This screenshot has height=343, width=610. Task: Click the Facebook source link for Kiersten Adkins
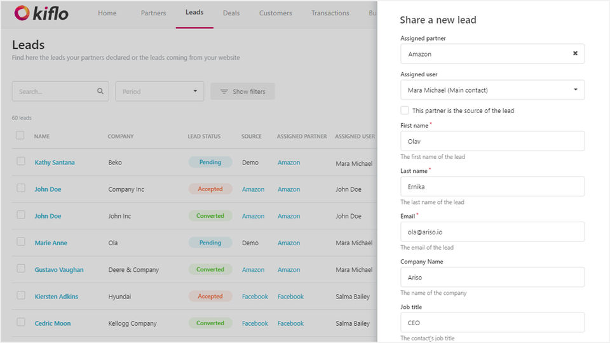[255, 297]
